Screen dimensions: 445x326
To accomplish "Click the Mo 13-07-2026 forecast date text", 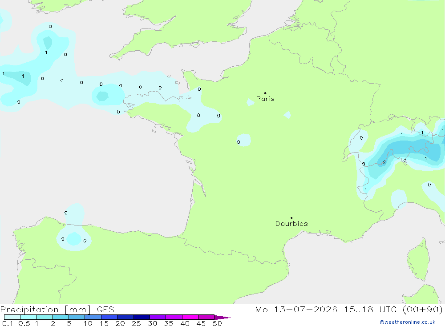I will pos(296,309).
